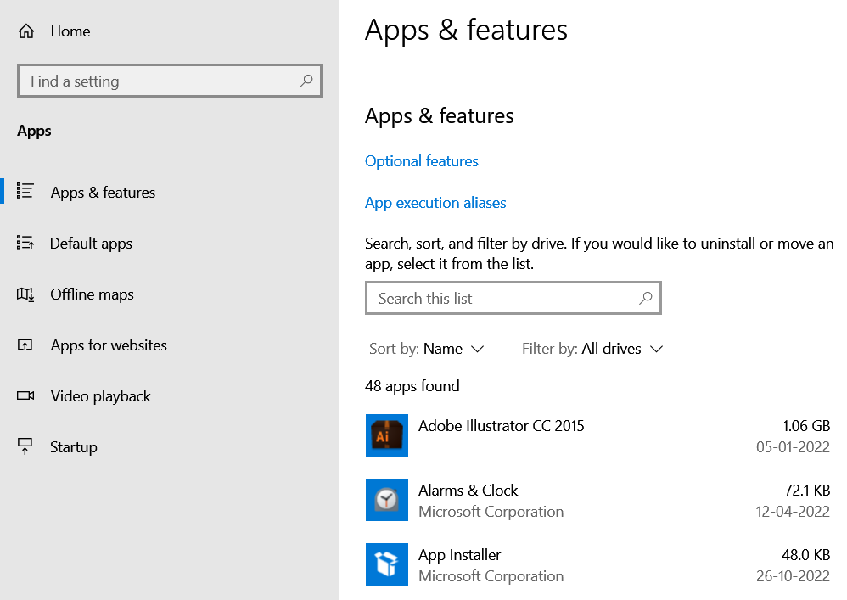Image resolution: width=847 pixels, height=600 pixels.
Task: Click search icon in Search this list
Action: (x=646, y=298)
